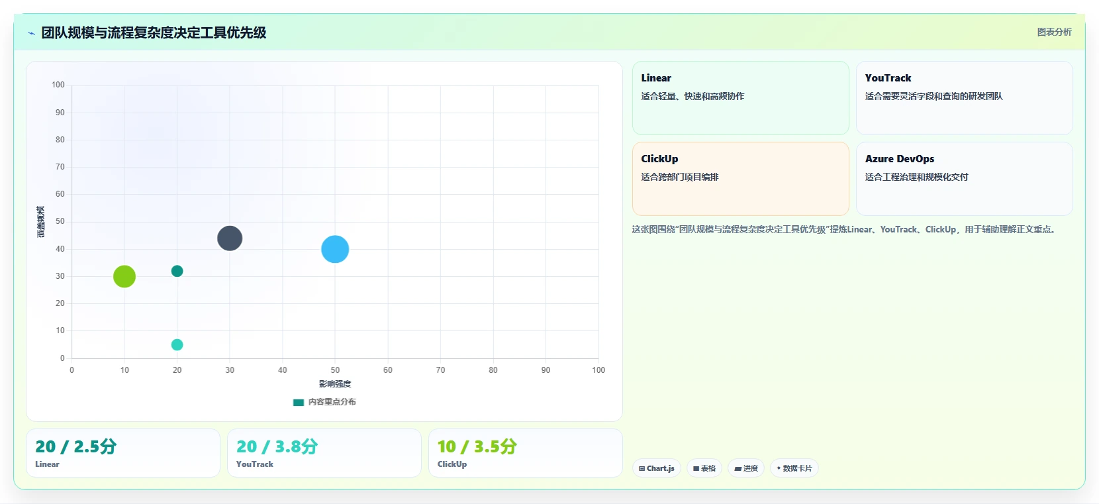Click the 内容重点分布 legend text
Image resolution: width=1099 pixels, height=504 pixels.
point(332,402)
